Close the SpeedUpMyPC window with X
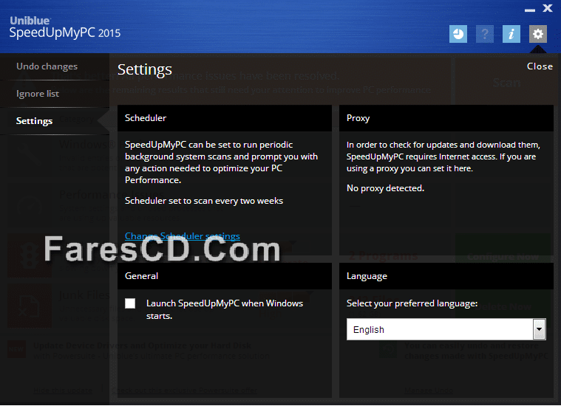 click(x=548, y=8)
